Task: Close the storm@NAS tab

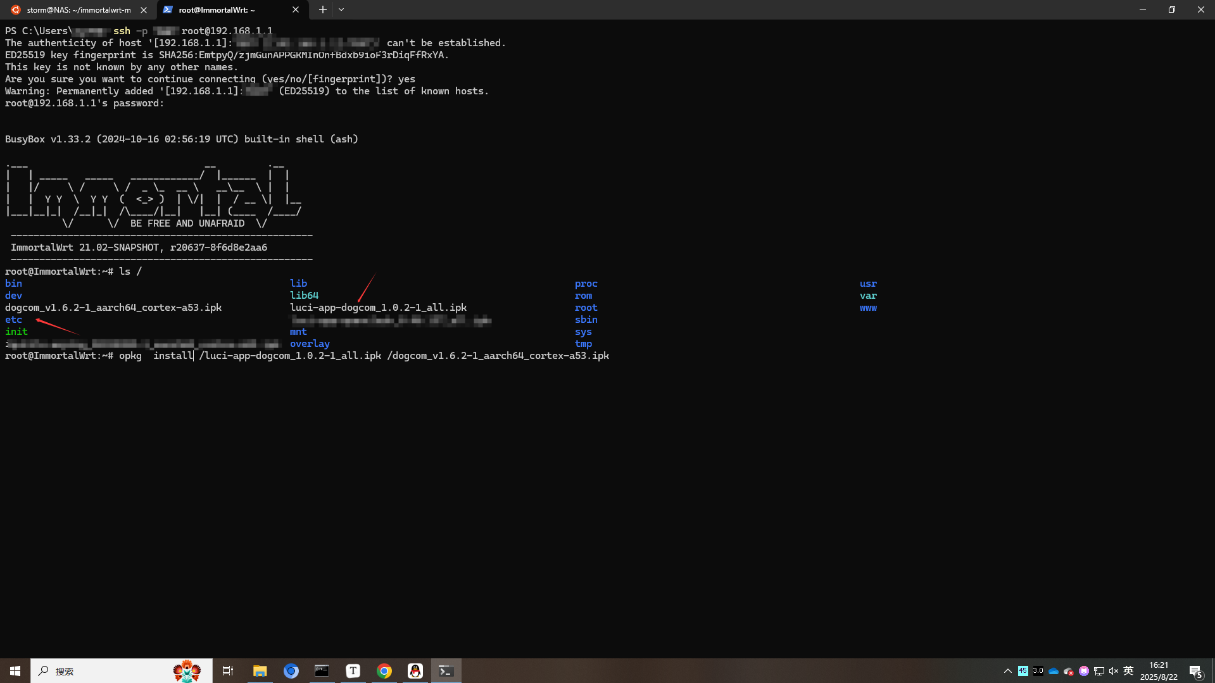Action: 144,9
